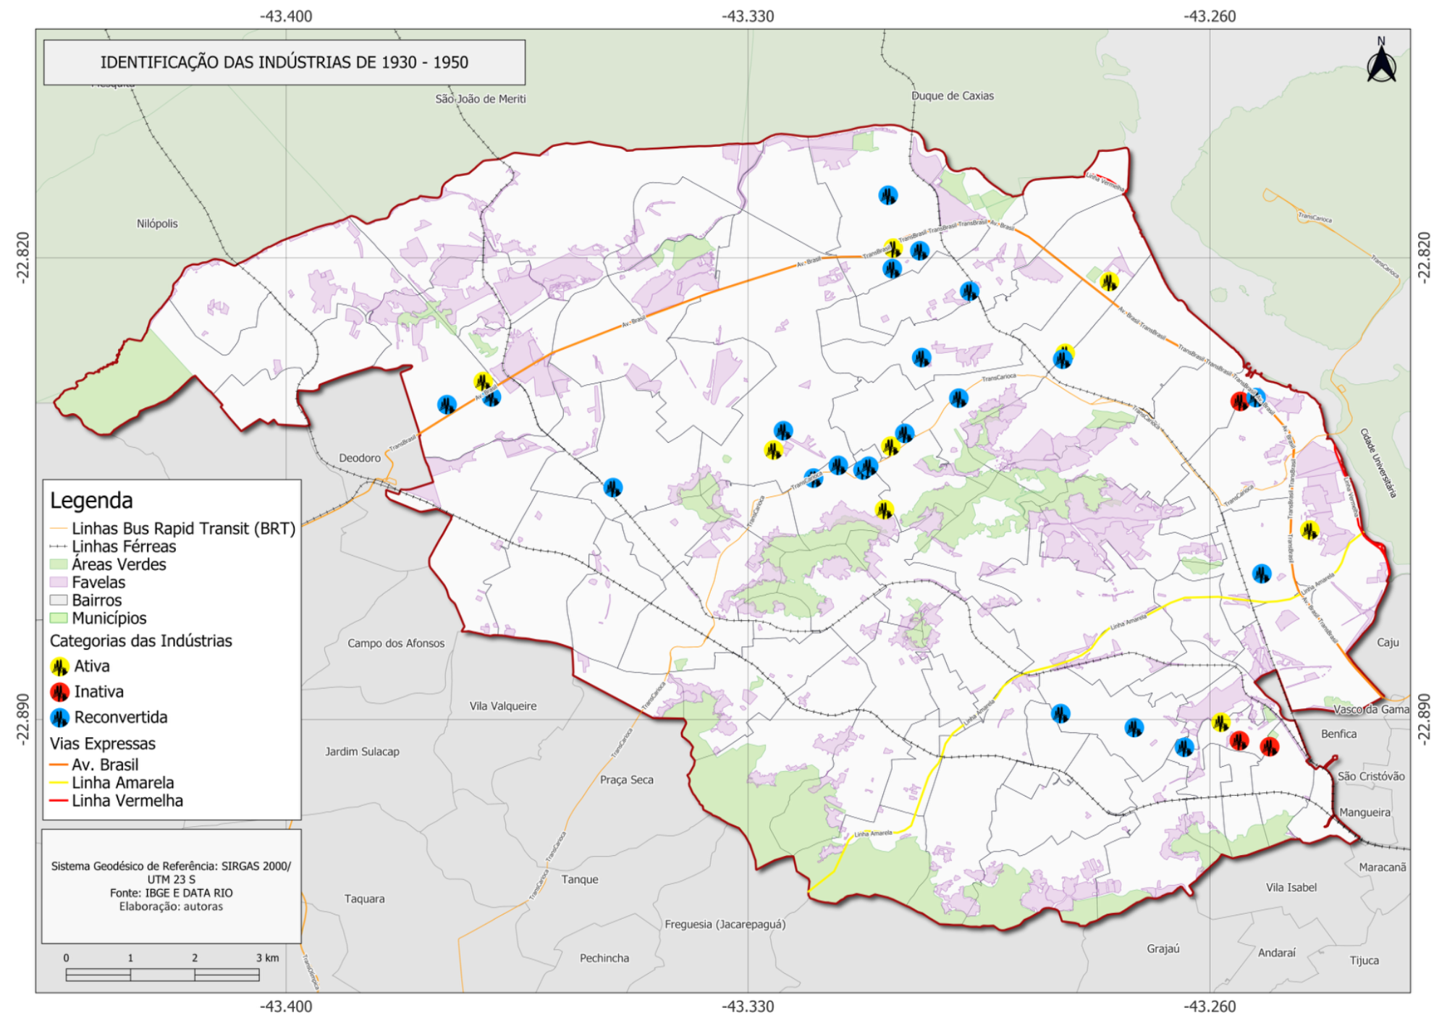
Task: Click the Bairros gray legend swatch
Action: coord(59,600)
